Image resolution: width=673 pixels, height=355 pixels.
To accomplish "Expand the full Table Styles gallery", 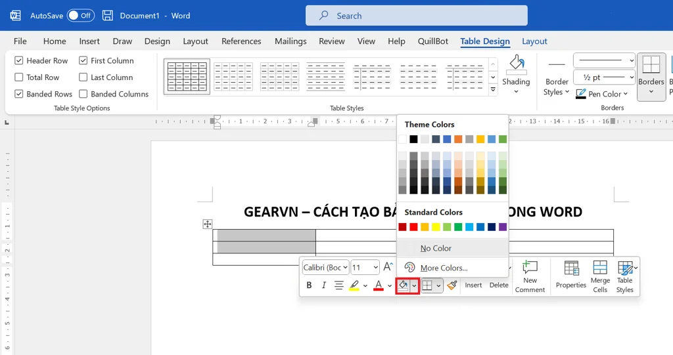I will point(493,90).
